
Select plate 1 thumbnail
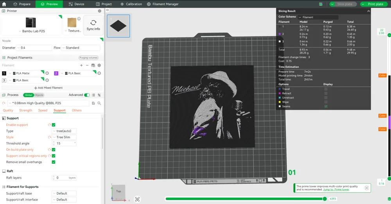pos(118,26)
